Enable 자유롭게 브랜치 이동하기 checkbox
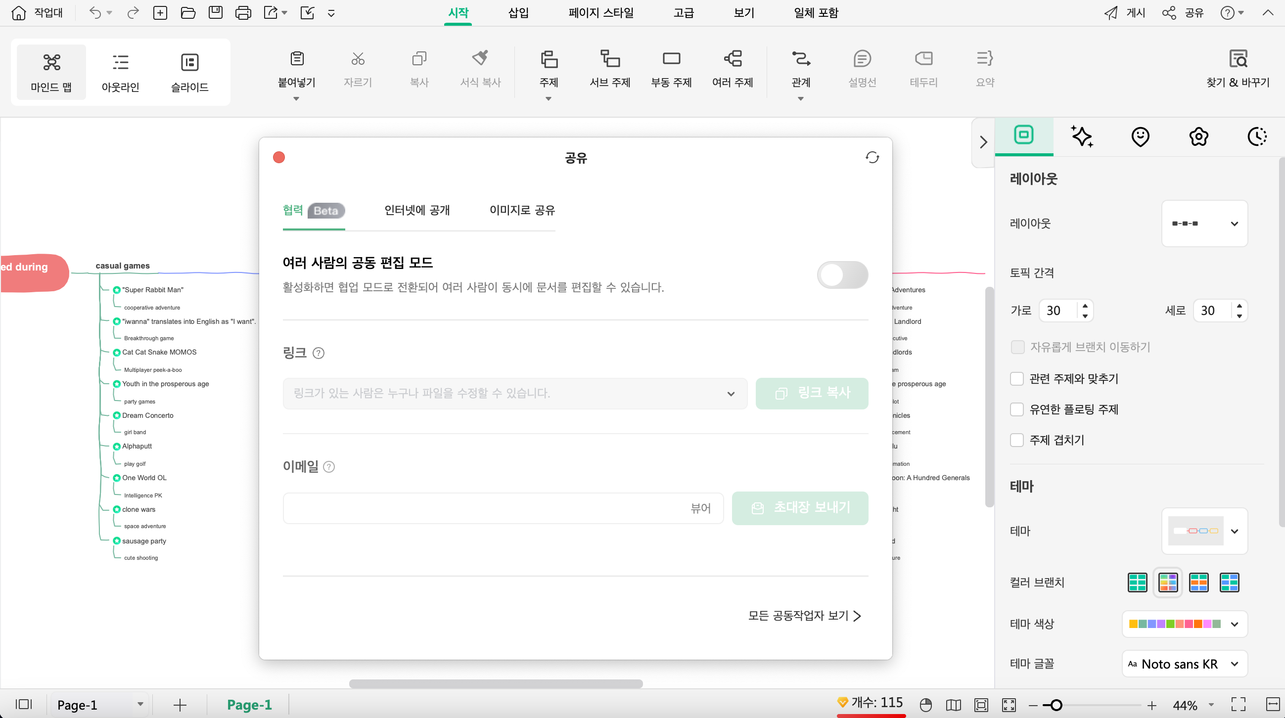Viewport: 1285px width, 718px height. tap(1017, 346)
